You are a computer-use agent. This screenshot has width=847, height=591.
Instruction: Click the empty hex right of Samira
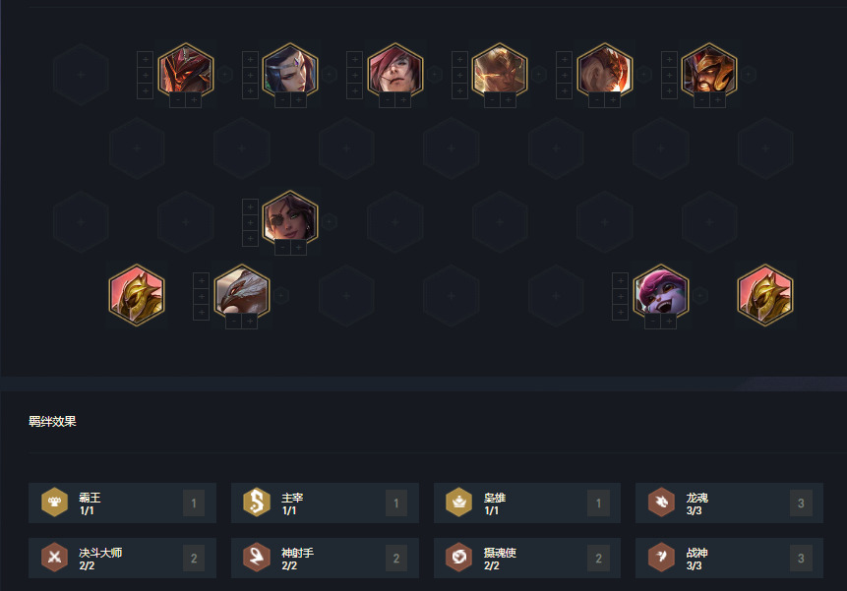click(x=394, y=221)
